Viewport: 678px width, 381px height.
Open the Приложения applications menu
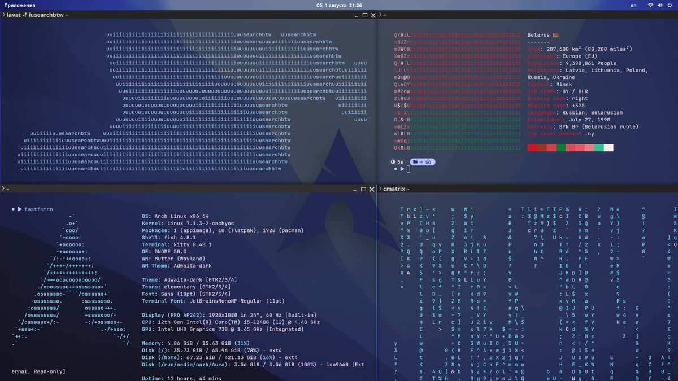coord(20,5)
